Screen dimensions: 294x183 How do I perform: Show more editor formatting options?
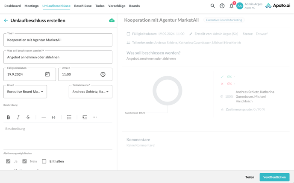pos(94,117)
